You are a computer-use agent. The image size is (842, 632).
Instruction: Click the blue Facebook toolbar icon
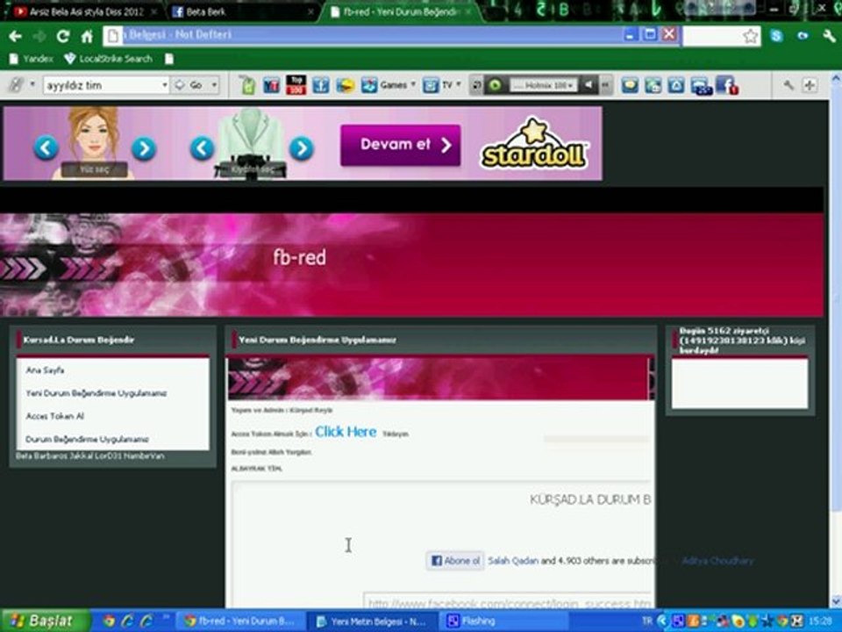pos(321,85)
